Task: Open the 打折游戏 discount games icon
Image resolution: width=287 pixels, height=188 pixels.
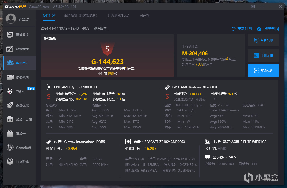Action: (10, 162)
